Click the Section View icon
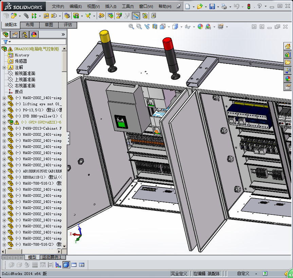Viewport: 293px width, 278px height. (155, 26)
